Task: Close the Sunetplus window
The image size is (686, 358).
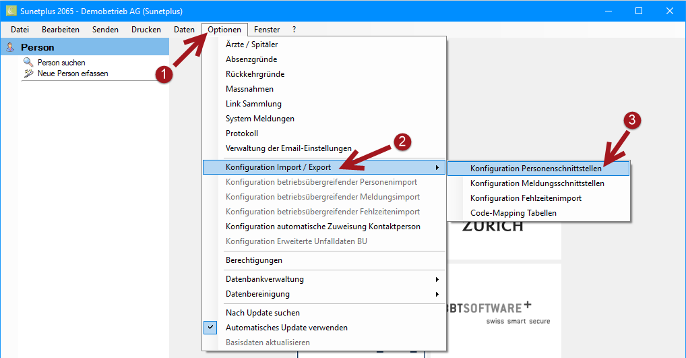Action: 670,11
